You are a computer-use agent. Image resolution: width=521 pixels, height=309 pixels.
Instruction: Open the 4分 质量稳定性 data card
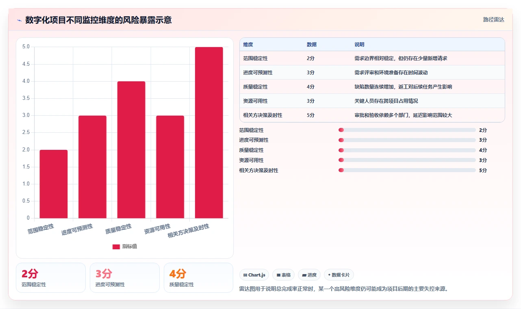click(x=198, y=278)
